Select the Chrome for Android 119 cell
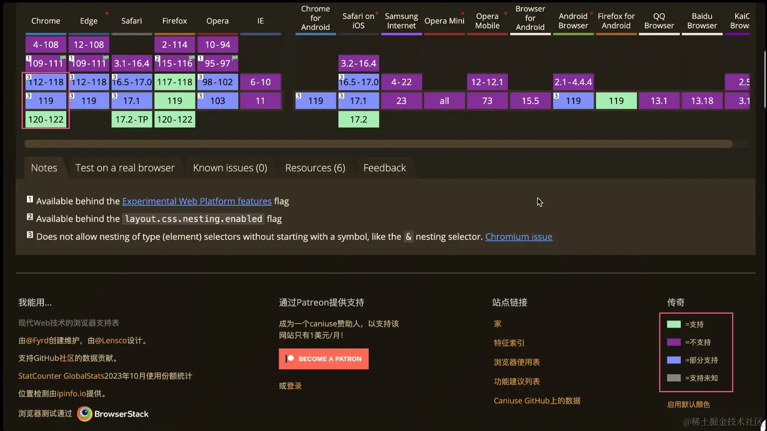The width and height of the screenshot is (767, 431). pyautogui.click(x=315, y=101)
